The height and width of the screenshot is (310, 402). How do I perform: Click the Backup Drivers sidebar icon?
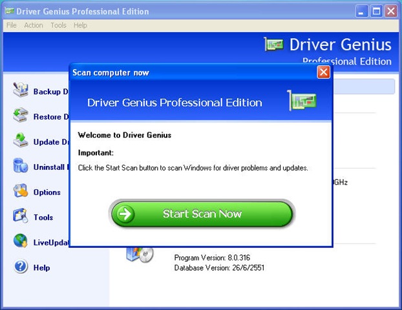pyautogui.click(x=21, y=89)
